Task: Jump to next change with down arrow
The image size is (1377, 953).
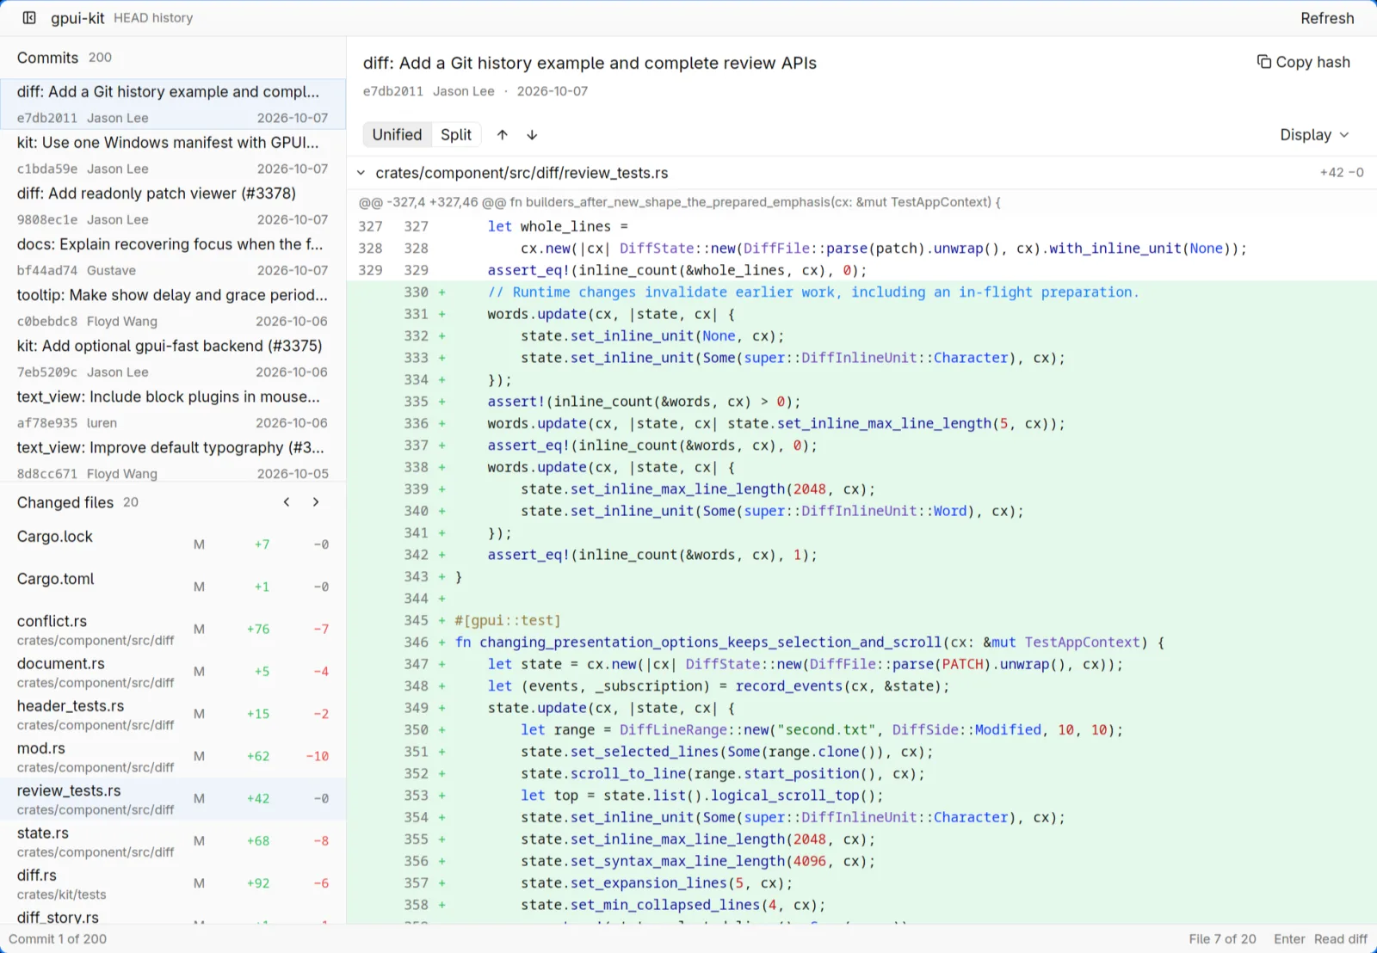Action: (532, 135)
